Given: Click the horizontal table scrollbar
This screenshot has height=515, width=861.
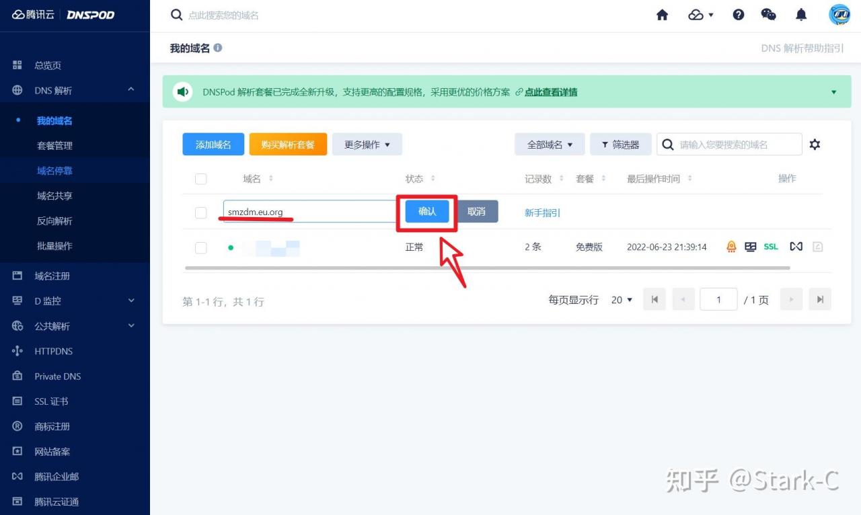Looking at the screenshot, I should click(x=487, y=268).
